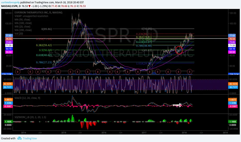Click the MACD (12, 26, close, 9) label
The image size is (241, 142).
pos(27,98)
